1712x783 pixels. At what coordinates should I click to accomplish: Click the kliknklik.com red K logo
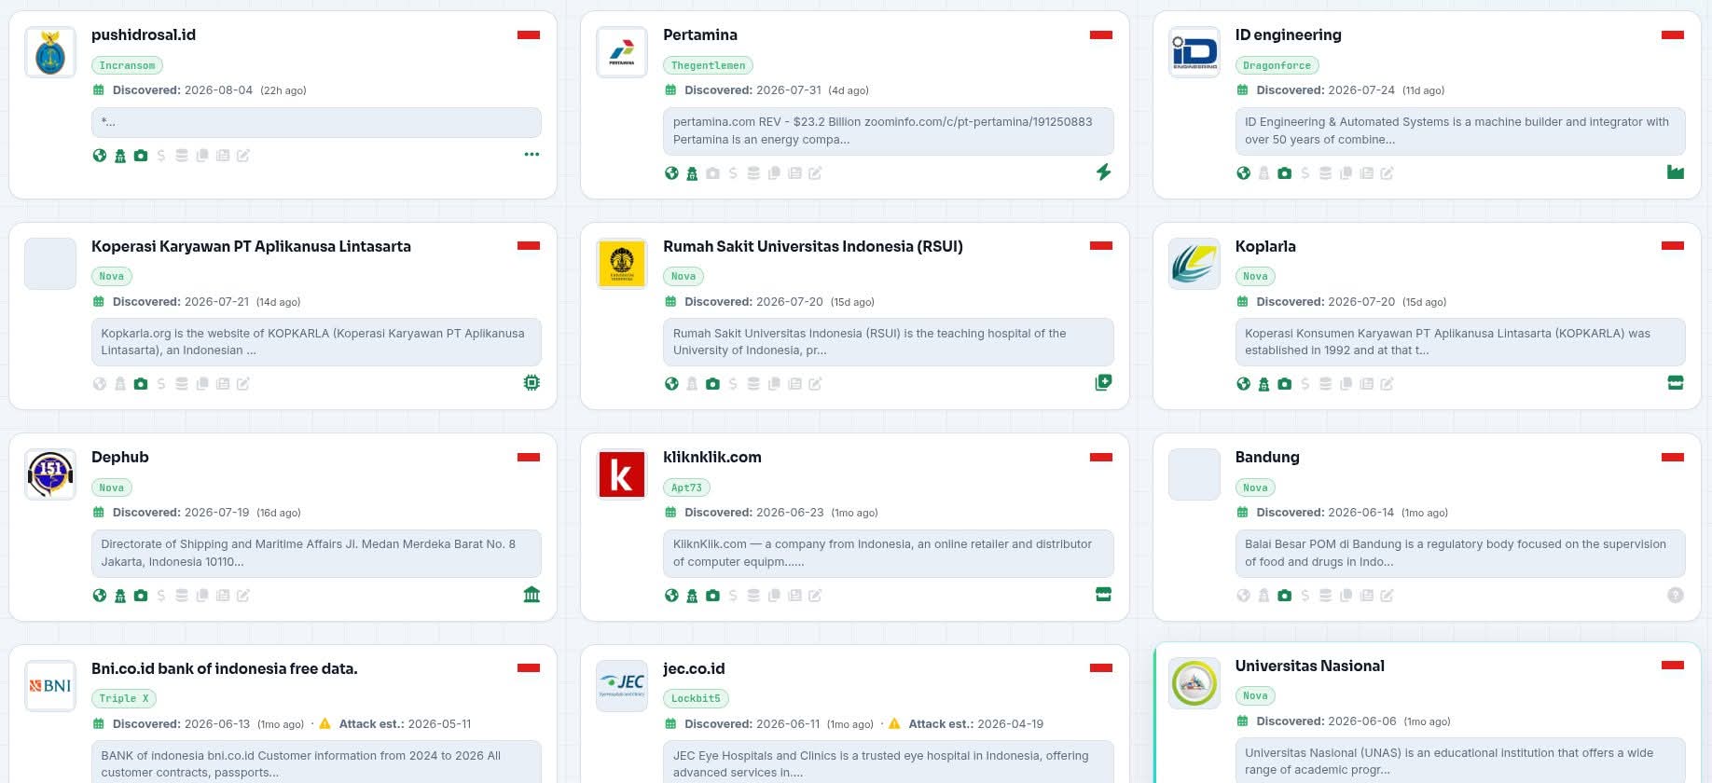point(622,474)
